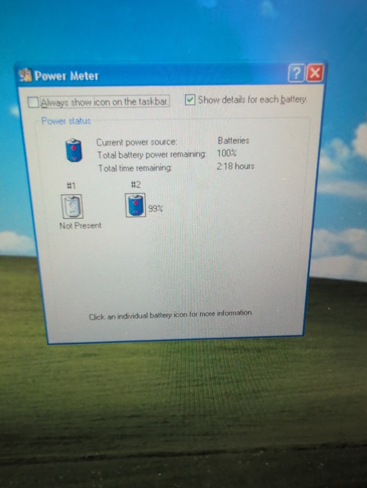Click the '99%' label beside battery #2
This screenshot has height=488, width=367.
pos(155,209)
